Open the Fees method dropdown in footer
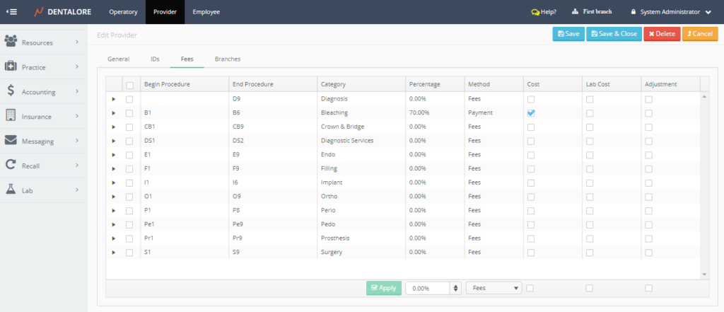This screenshot has width=724, height=312. pos(494,288)
